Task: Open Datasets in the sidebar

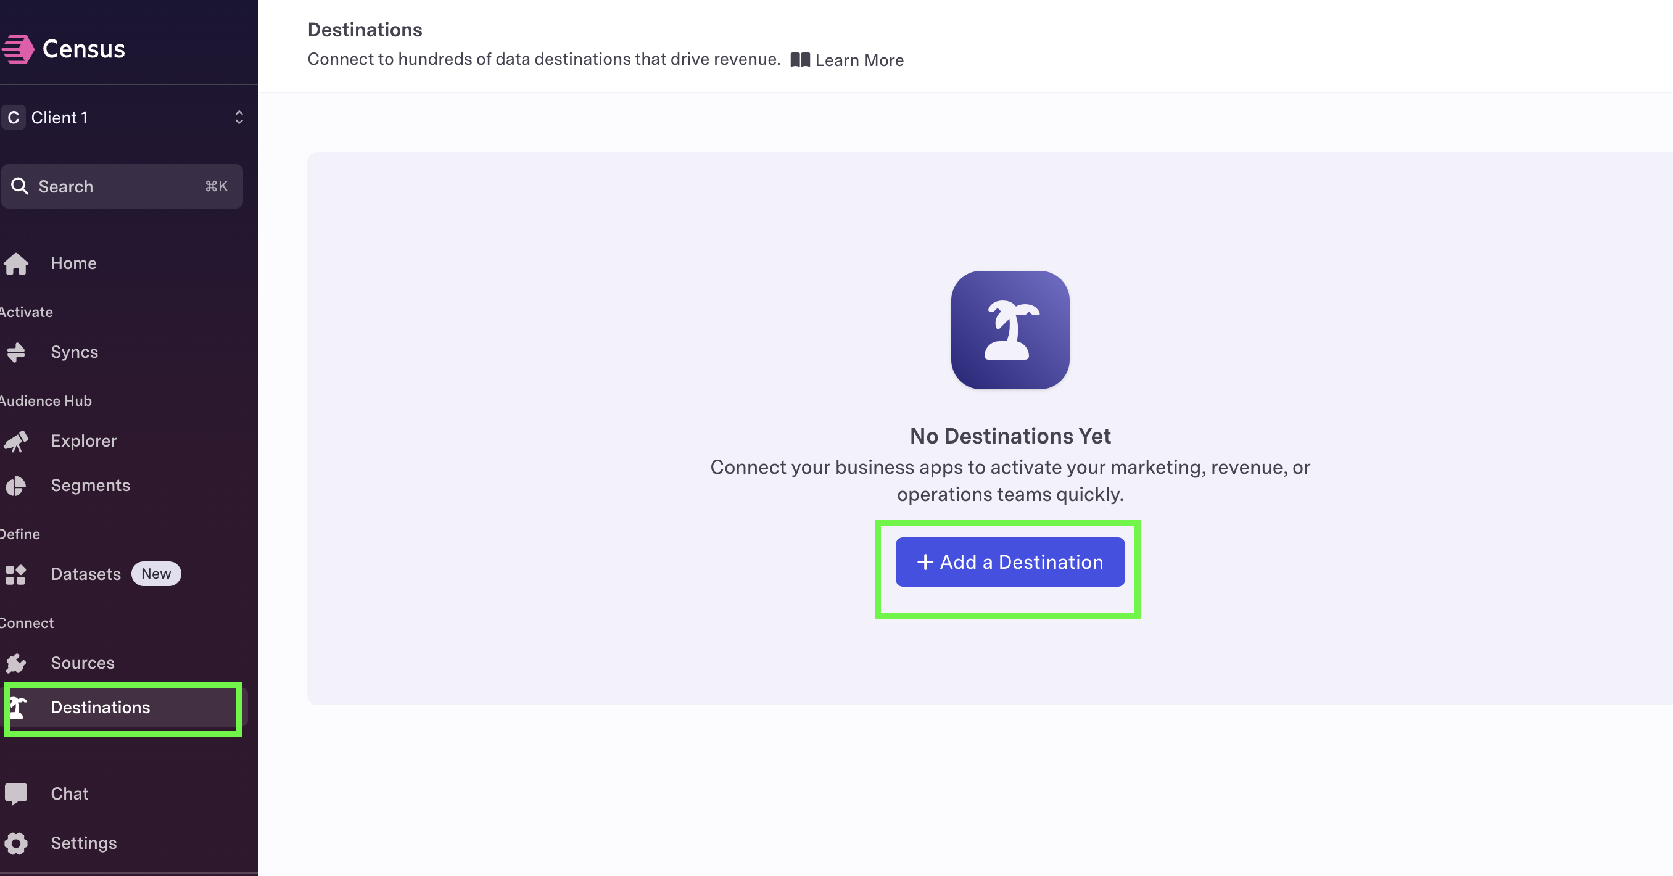Action: tap(86, 574)
